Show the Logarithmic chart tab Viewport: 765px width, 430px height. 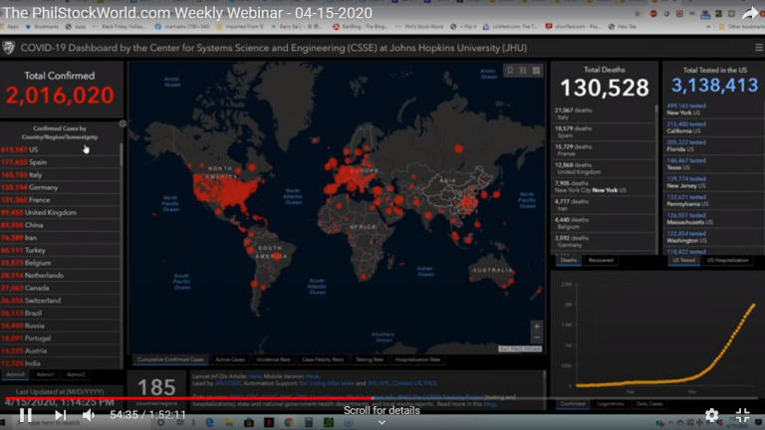pyautogui.click(x=611, y=404)
